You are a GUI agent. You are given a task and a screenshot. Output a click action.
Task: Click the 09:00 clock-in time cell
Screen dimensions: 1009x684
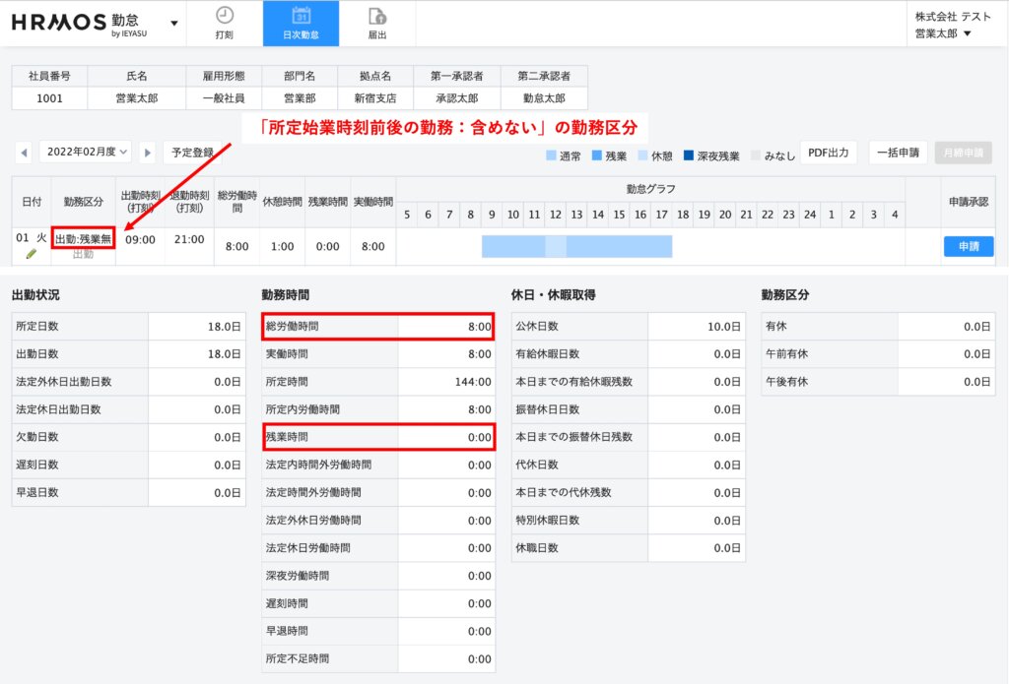[139, 239]
